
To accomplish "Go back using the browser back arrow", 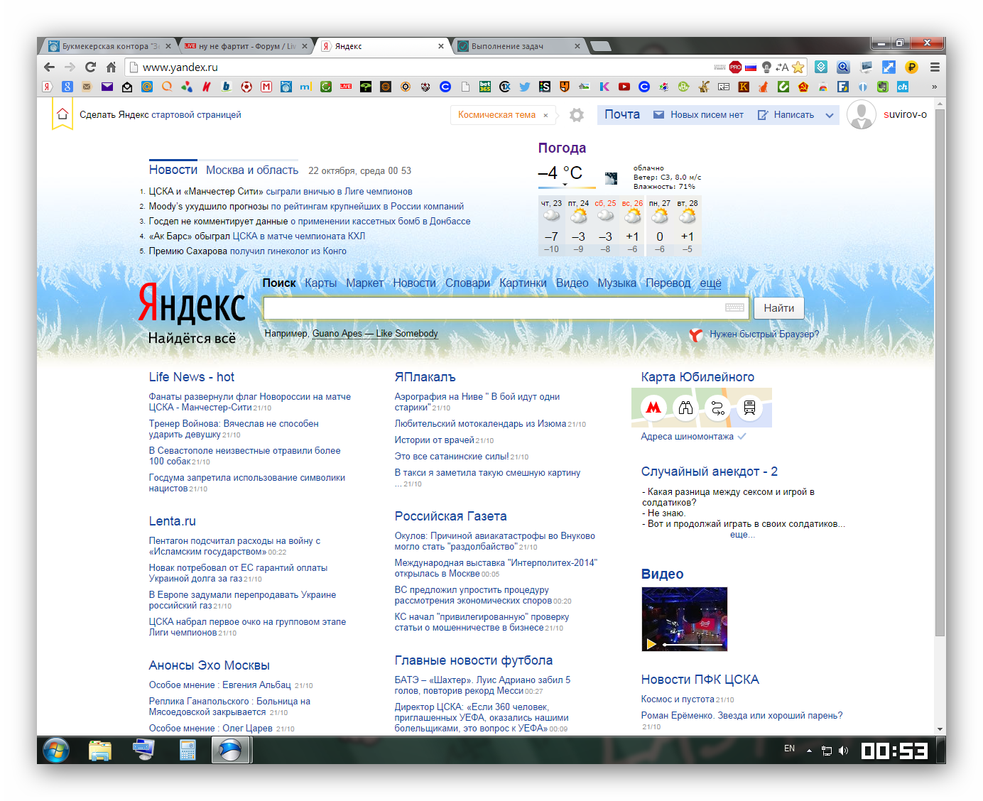I will (49, 67).
